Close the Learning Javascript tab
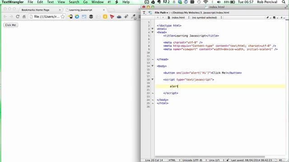This screenshot has height=162, width=289. 104,10
